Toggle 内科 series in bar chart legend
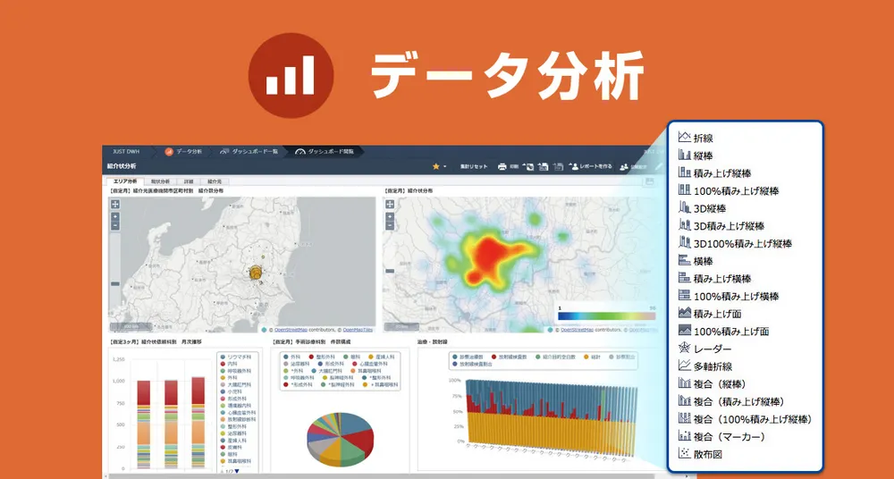Viewport: 894px width, 479px height. pos(229,363)
